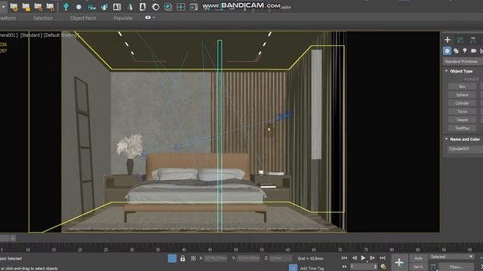Select Cameras category icon in command panel
483x271 pixels.
(x=473, y=50)
